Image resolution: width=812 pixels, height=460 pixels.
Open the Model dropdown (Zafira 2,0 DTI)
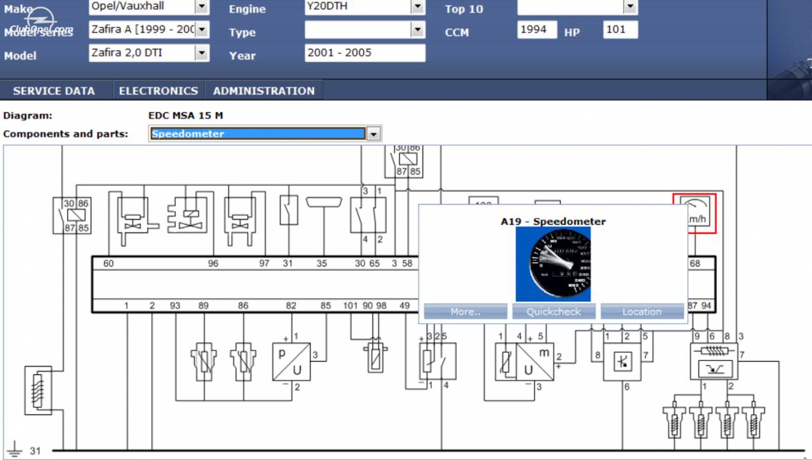tap(202, 53)
